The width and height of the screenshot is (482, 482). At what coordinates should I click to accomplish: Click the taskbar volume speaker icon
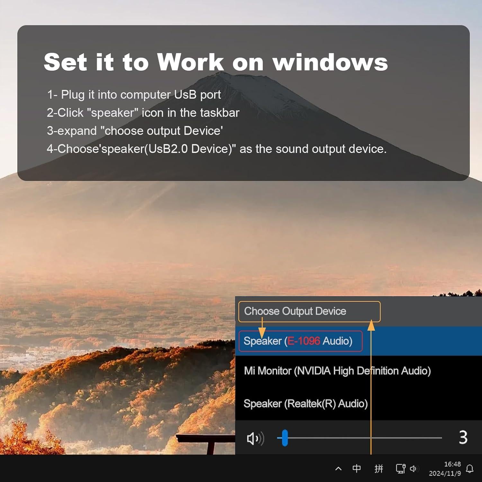(x=414, y=469)
